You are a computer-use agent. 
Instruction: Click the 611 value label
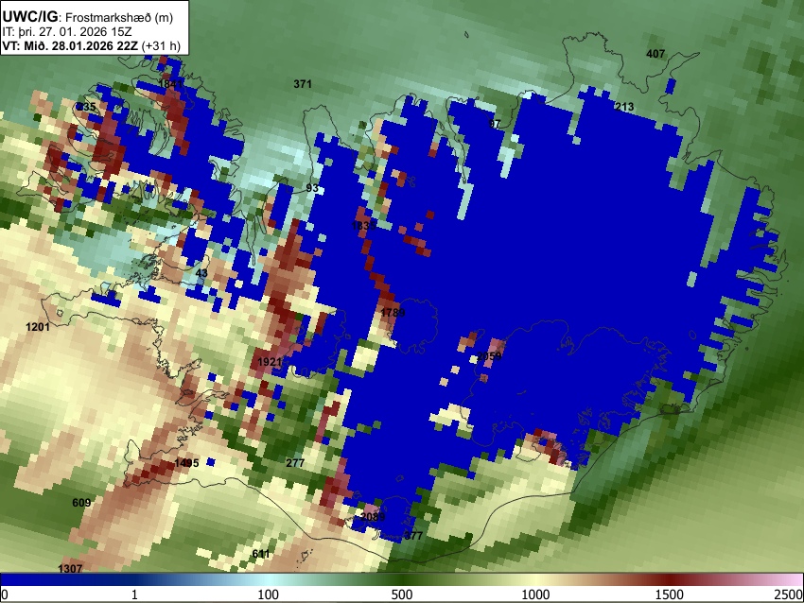click(261, 554)
